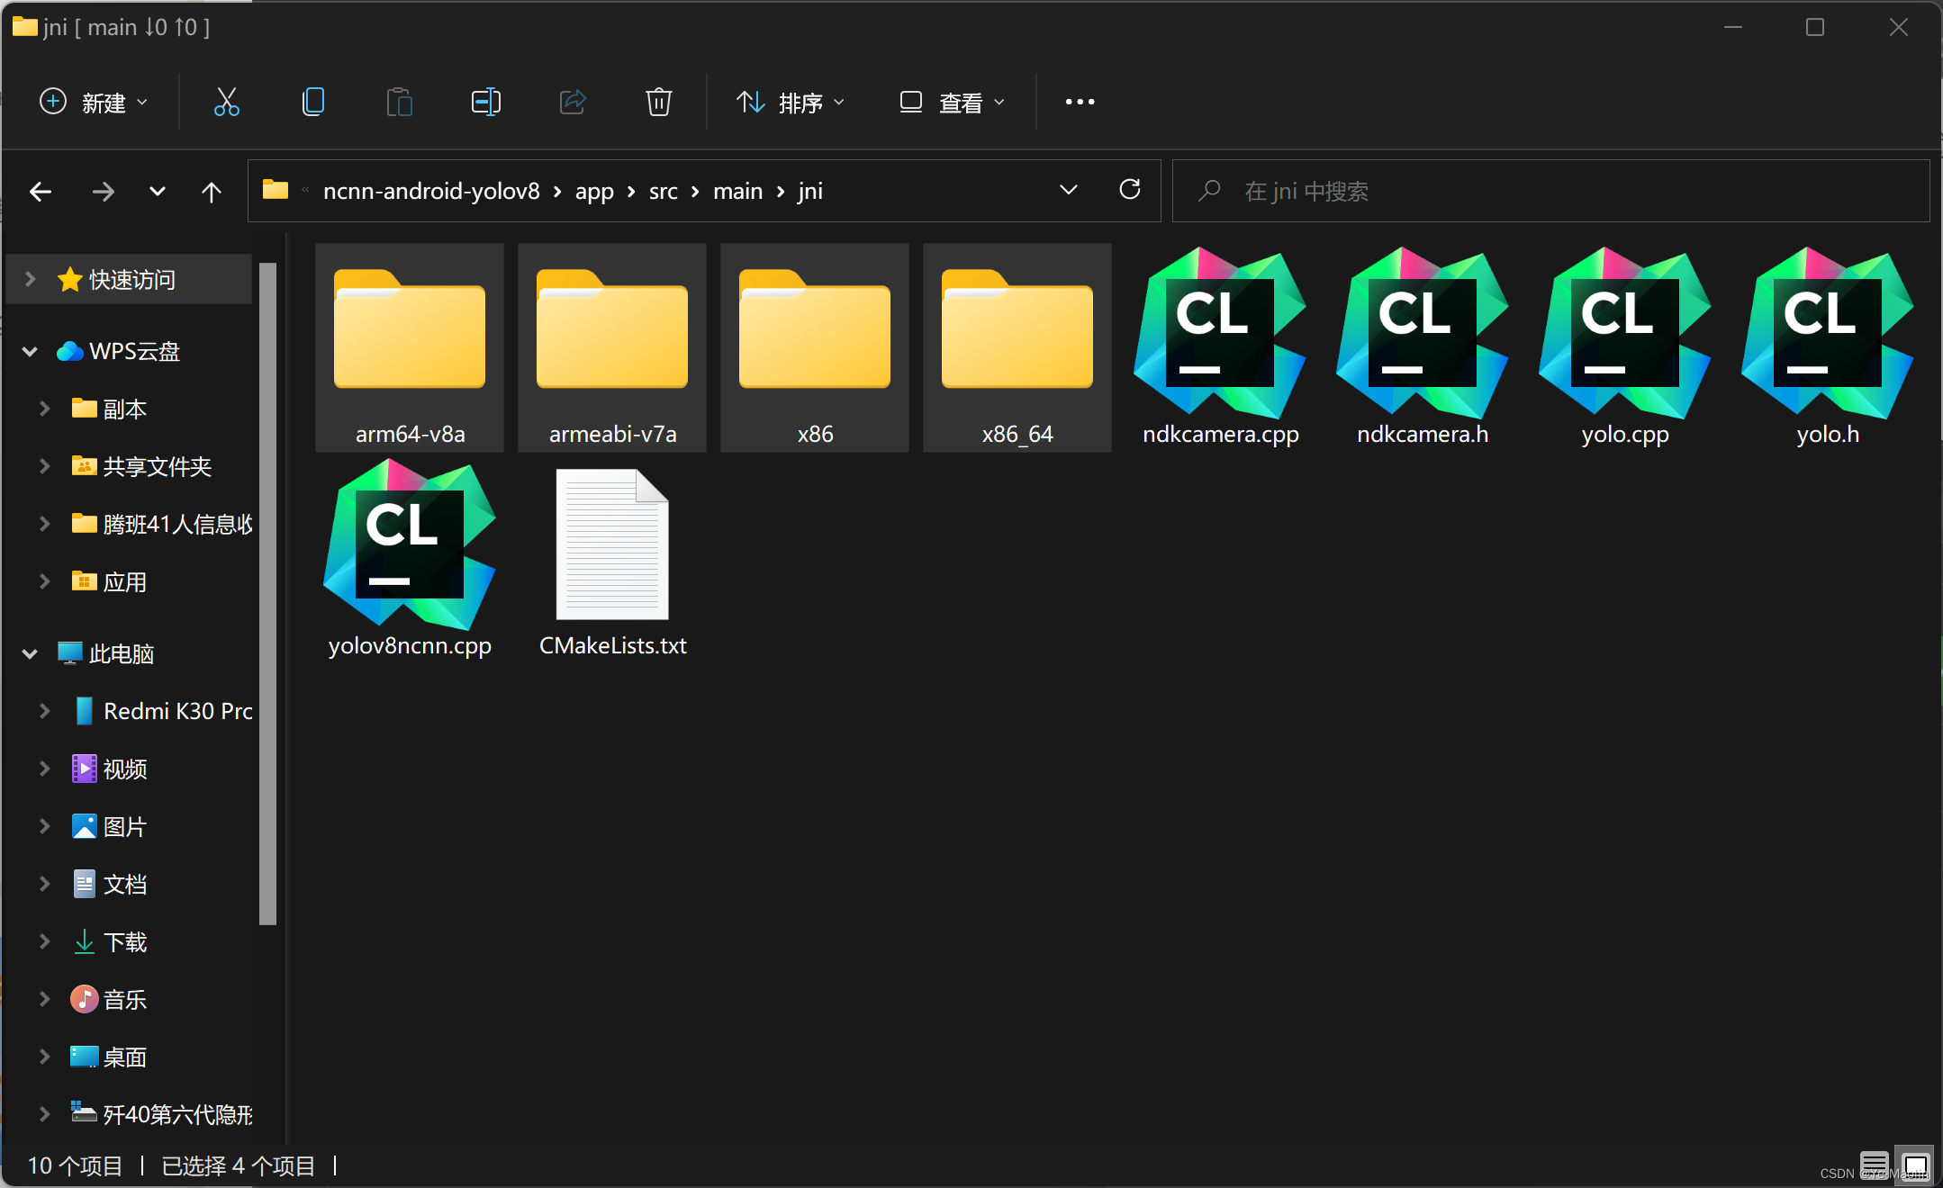Click the Copy icon in toolbar
The width and height of the screenshot is (1943, 1188).
[312, 102]
